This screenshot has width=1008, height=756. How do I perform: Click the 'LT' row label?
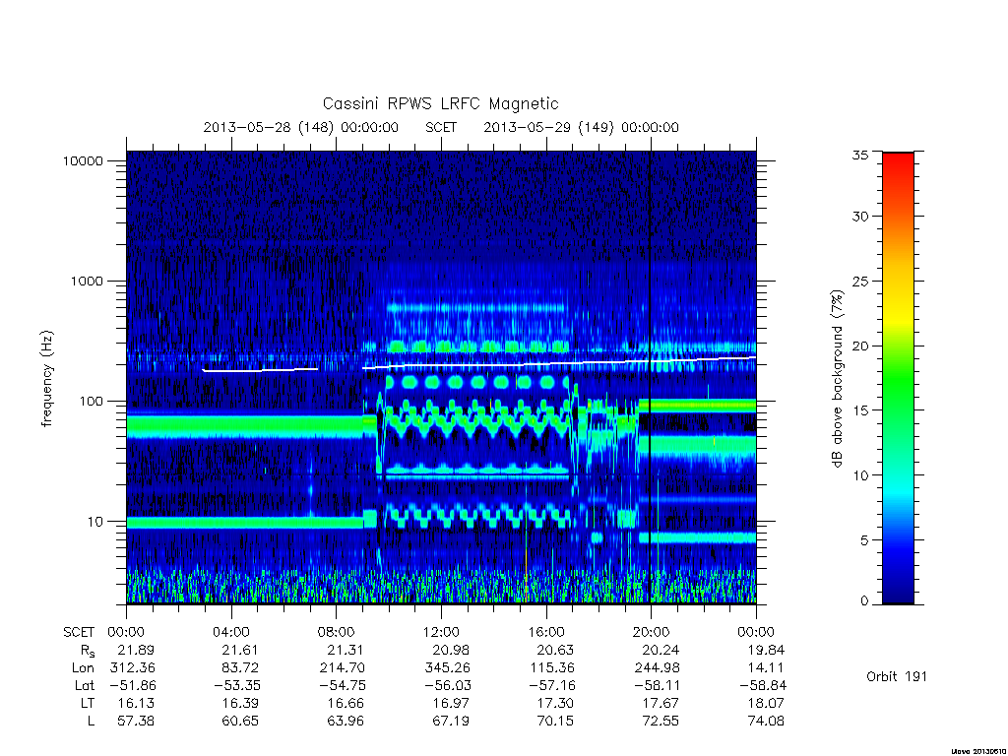pos(88,703)
